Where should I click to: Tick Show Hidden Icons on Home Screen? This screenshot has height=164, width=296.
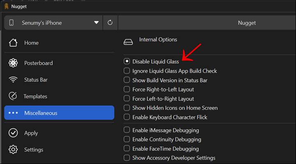pos(127,108)
